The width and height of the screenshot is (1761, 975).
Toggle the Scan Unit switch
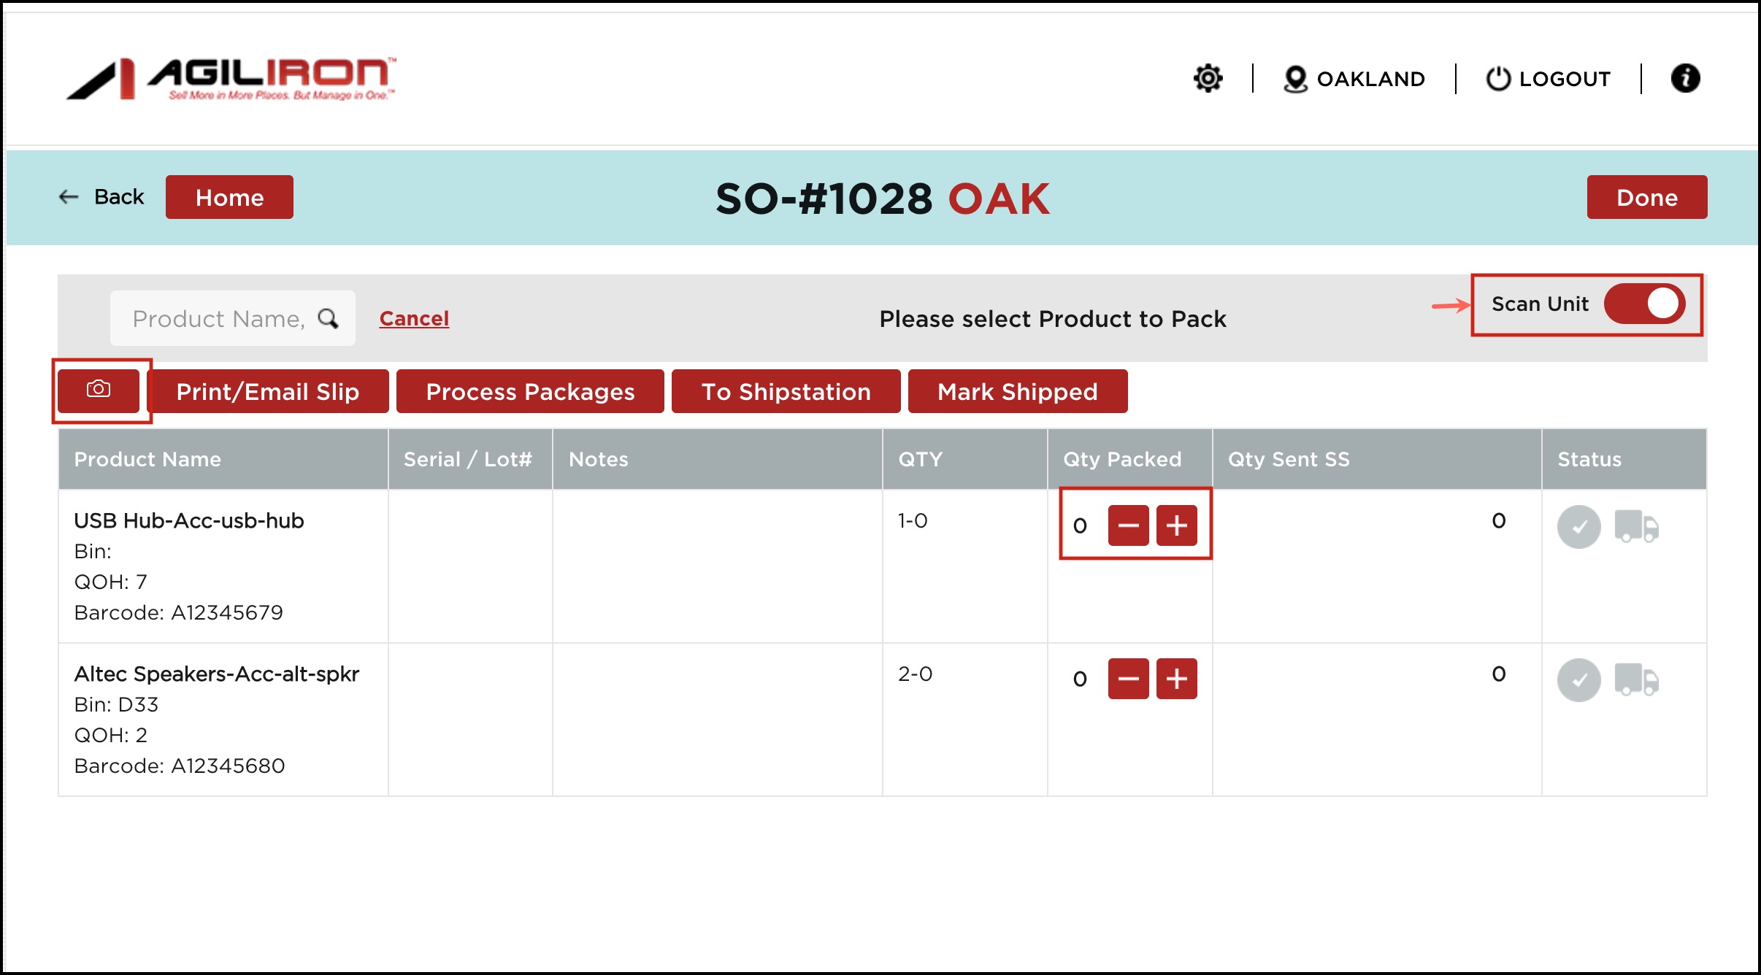click(x=1644, y=304)
